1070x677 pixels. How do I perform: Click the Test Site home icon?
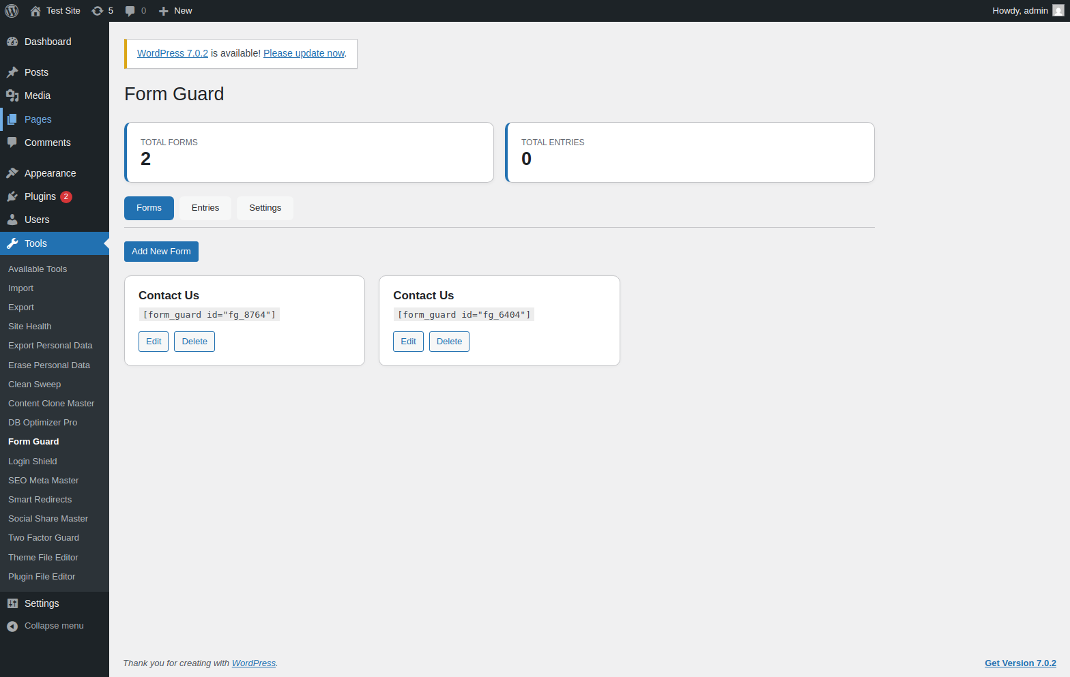(x=35, y=11)
